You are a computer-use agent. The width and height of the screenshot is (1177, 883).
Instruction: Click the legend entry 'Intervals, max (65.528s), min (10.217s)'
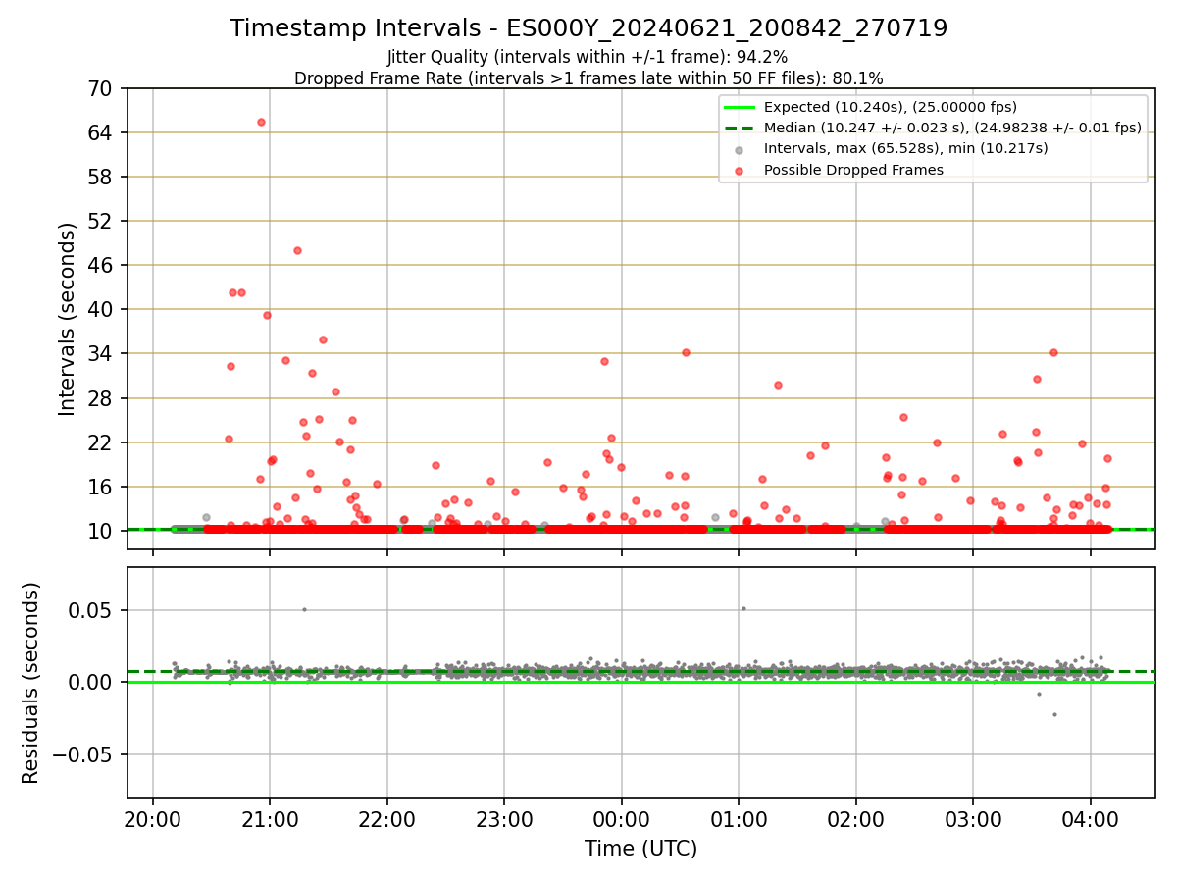[905, 148]
